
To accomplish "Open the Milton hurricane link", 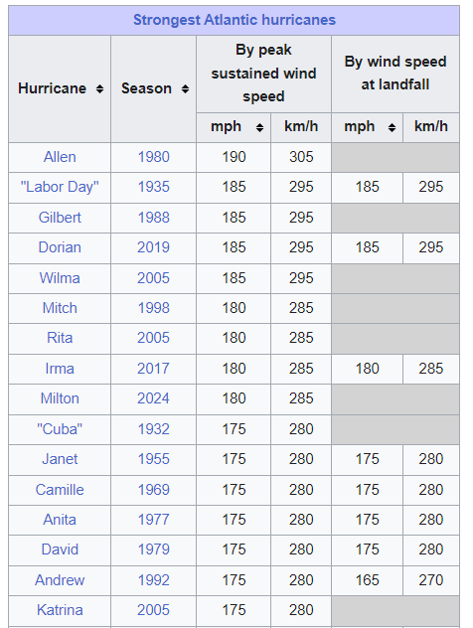I will pyautogui.click(x=60, y=398).
